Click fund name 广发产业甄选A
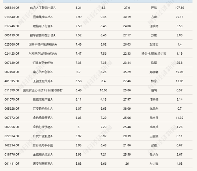Image resolution: width=197 pixels, height=171 pixels. (43, 136)
